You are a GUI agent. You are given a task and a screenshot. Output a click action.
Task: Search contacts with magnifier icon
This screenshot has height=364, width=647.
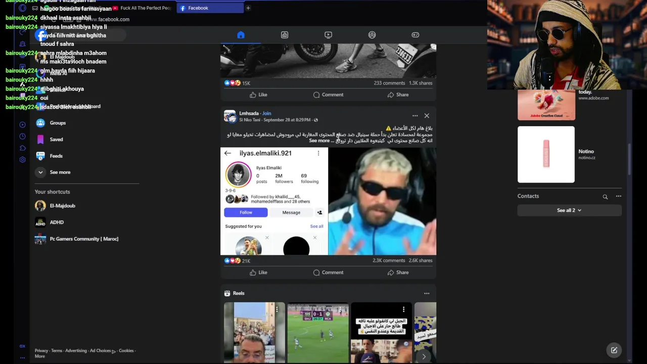tap(605, 197)
